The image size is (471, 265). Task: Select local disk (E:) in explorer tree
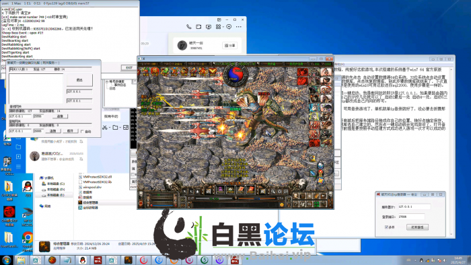(x=56, y=195)
